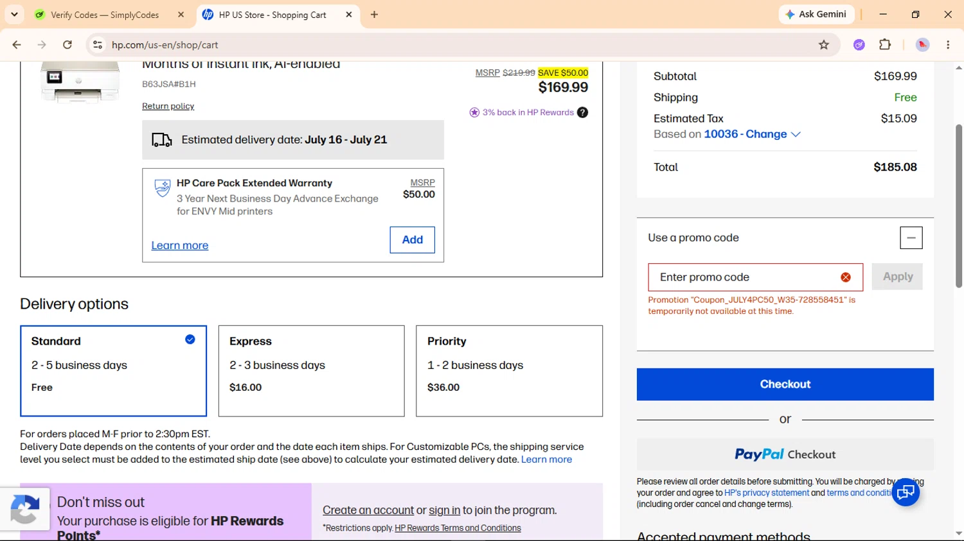Screen dimensions: 964x541
Task: Click the promo code error message
Action: point(752,305)
